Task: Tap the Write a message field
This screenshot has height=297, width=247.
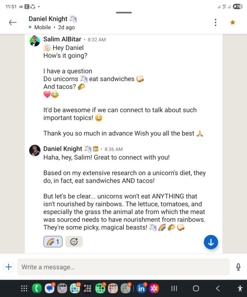Action: pyautogui.click(x=123, y=267)
